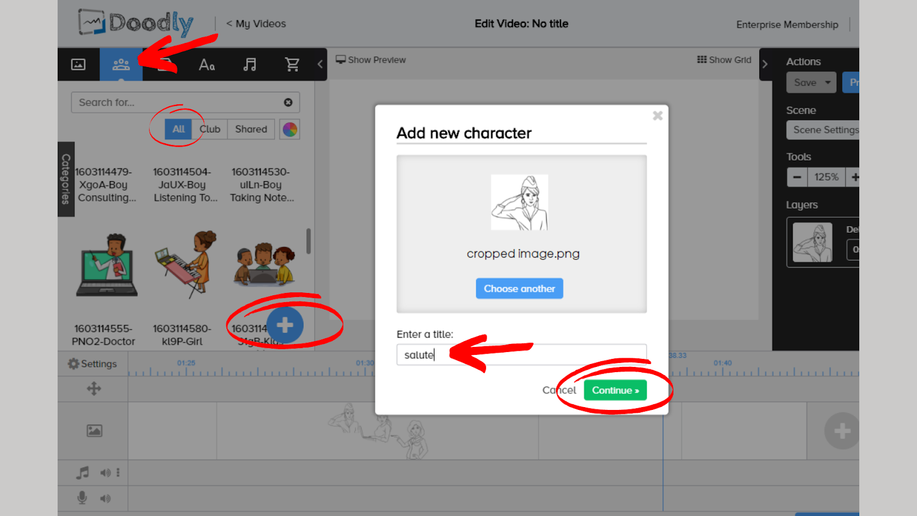Open the shopping cart marketplace tab

click(x=292, y=65)
